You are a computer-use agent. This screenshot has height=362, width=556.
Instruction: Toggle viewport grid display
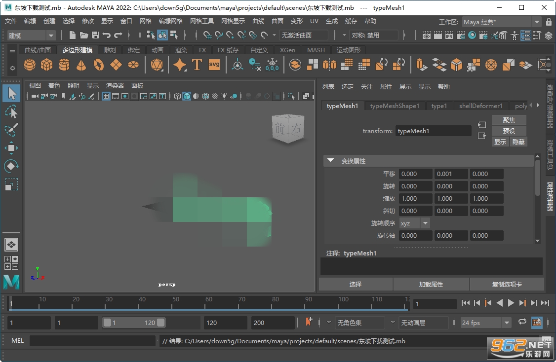pos(106,96)
